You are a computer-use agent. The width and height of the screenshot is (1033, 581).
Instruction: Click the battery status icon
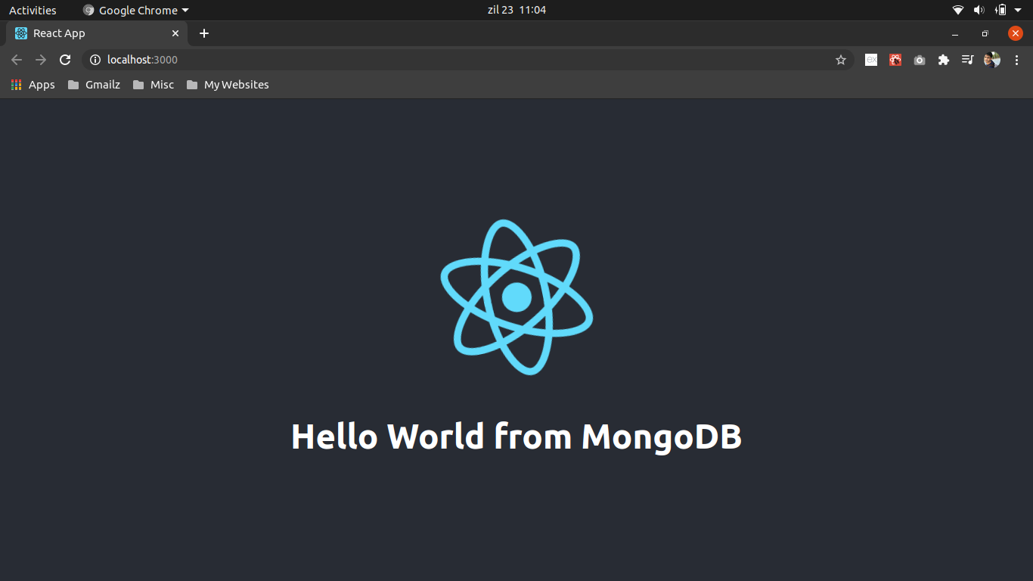click(1000, 10)
